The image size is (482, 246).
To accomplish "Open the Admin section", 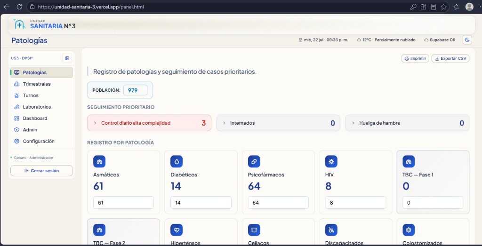I will (41, 130).
